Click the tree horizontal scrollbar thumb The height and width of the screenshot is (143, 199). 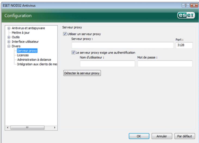(x=27, y=128)
